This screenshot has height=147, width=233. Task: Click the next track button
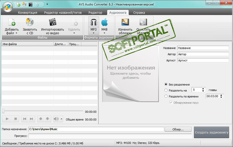[x=32, y=119]
